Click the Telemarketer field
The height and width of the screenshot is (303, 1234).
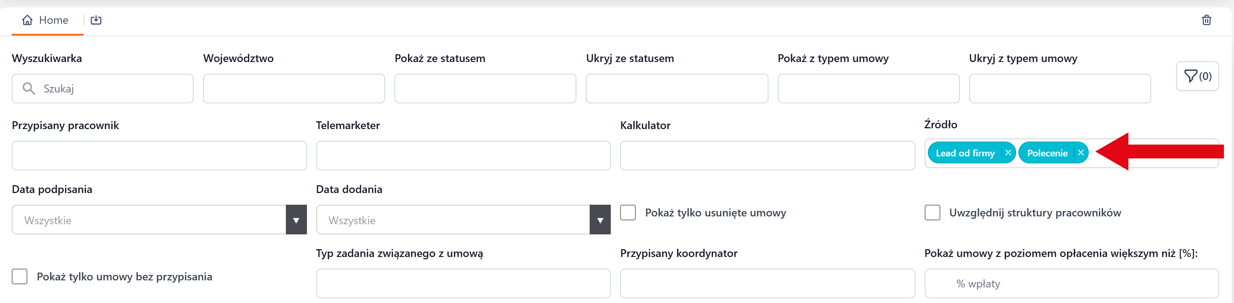[x=463, y=156]
